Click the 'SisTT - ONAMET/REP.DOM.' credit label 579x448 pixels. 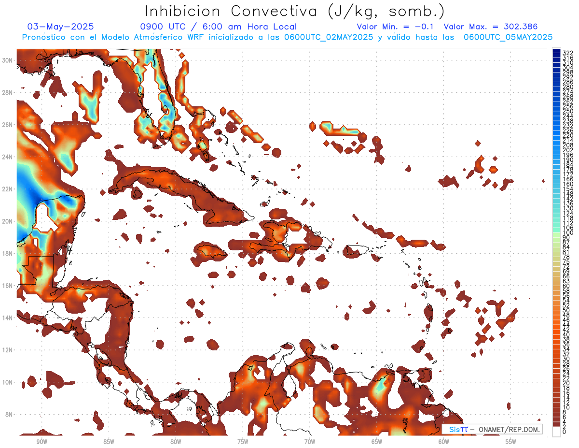(x=492, y=429)
